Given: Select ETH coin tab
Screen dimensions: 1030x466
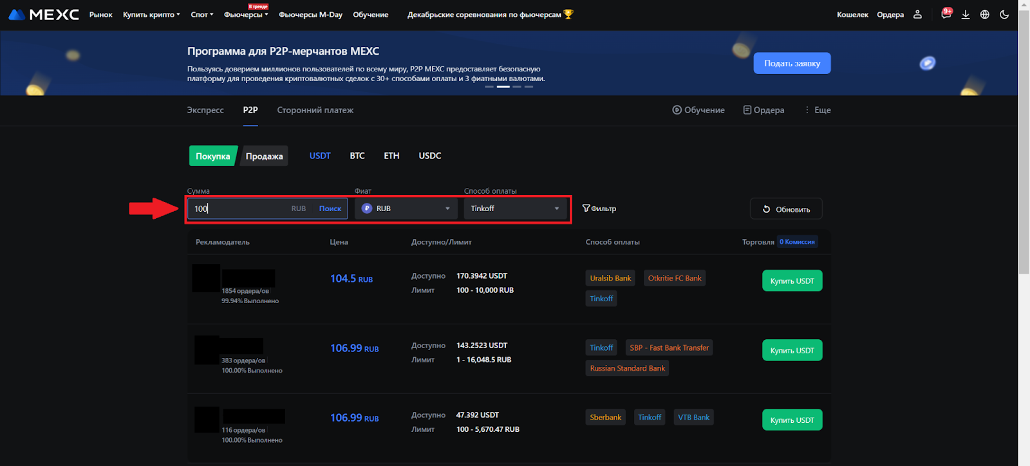Looking at the screenshot, I should (x=391, y=156).
